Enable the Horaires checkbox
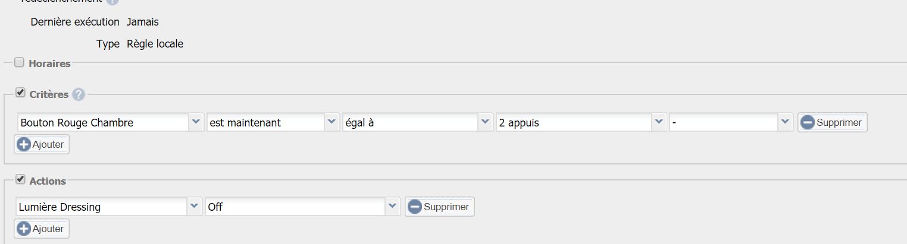 [20, 62]
